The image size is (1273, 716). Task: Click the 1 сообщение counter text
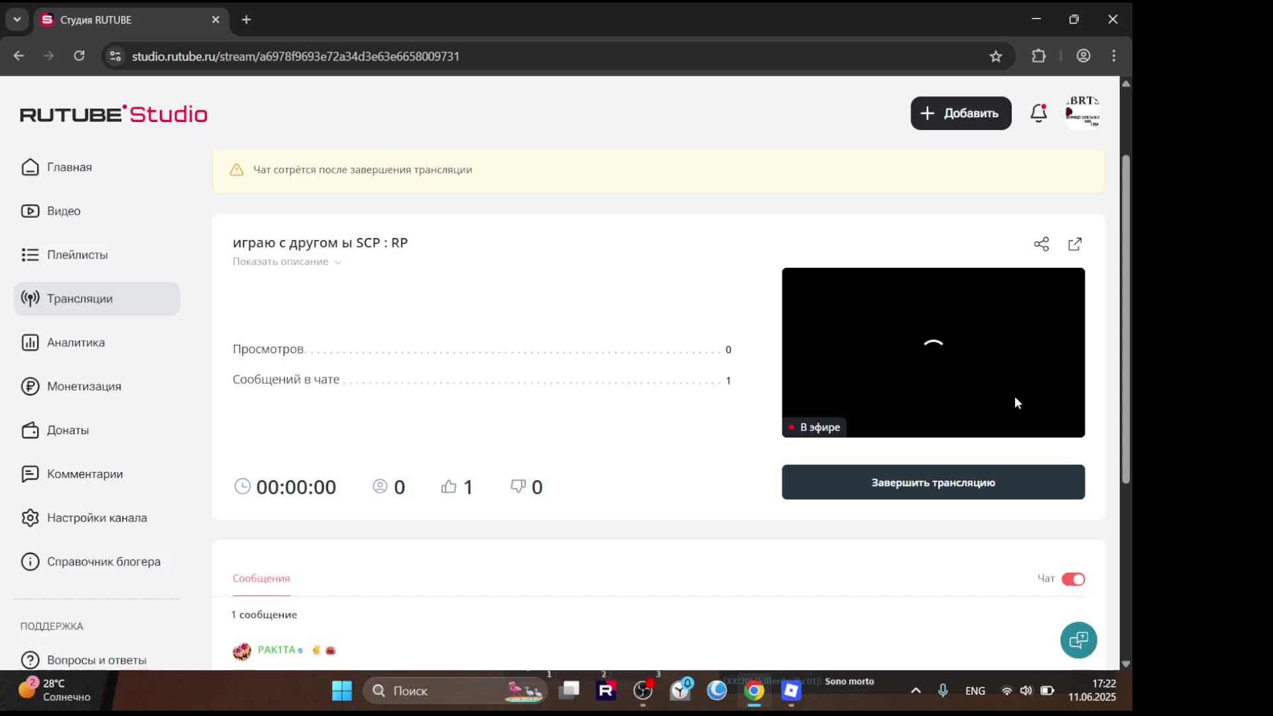(264, 615)
